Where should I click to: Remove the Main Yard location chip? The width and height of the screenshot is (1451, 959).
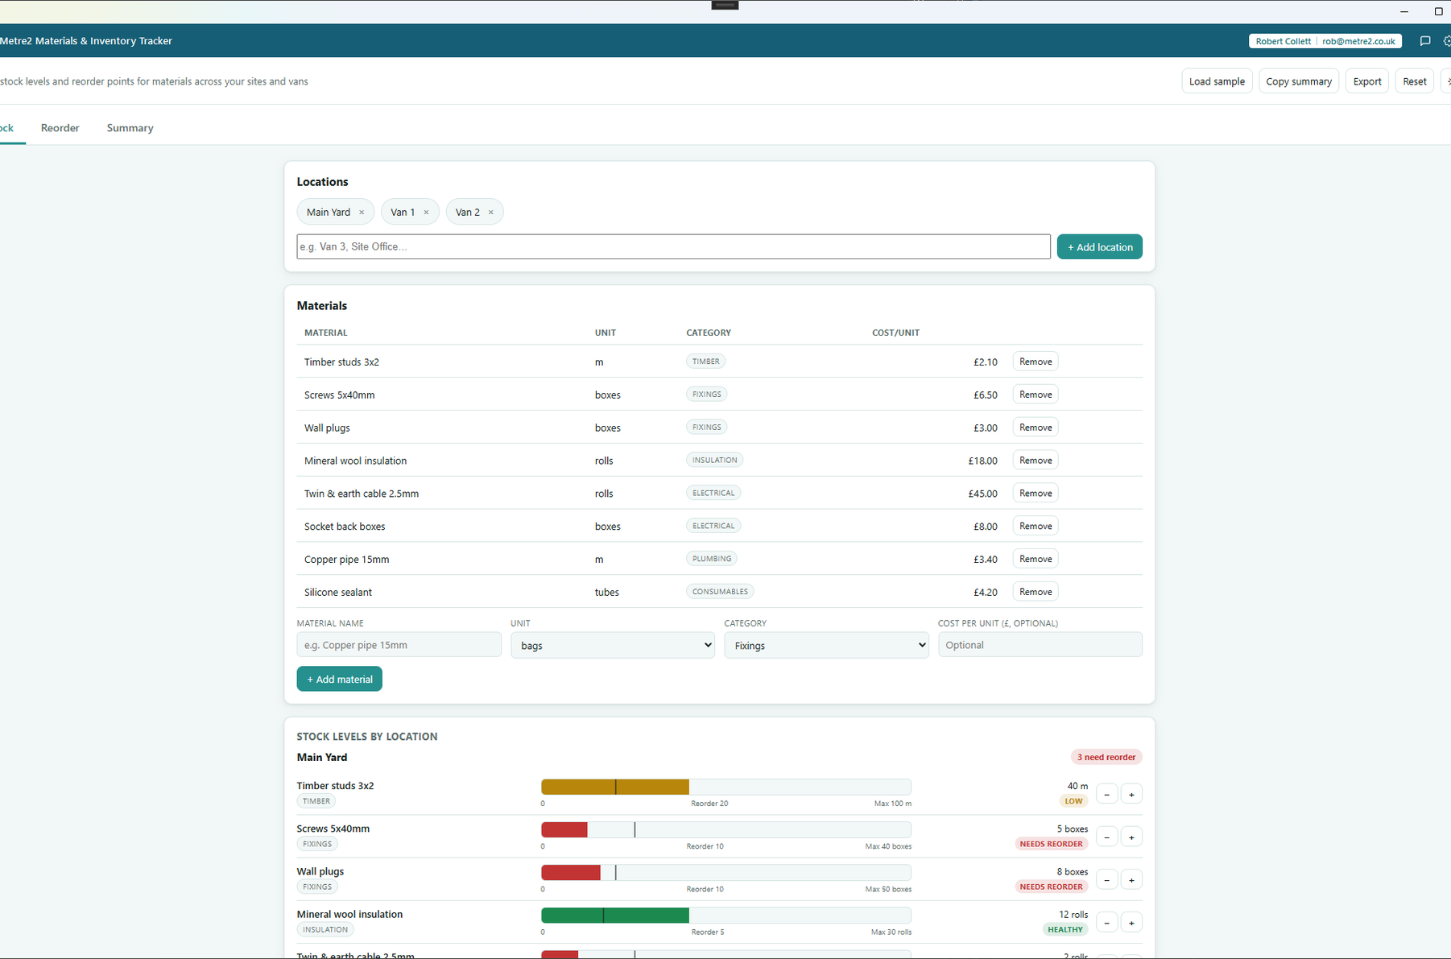(362, 213)
